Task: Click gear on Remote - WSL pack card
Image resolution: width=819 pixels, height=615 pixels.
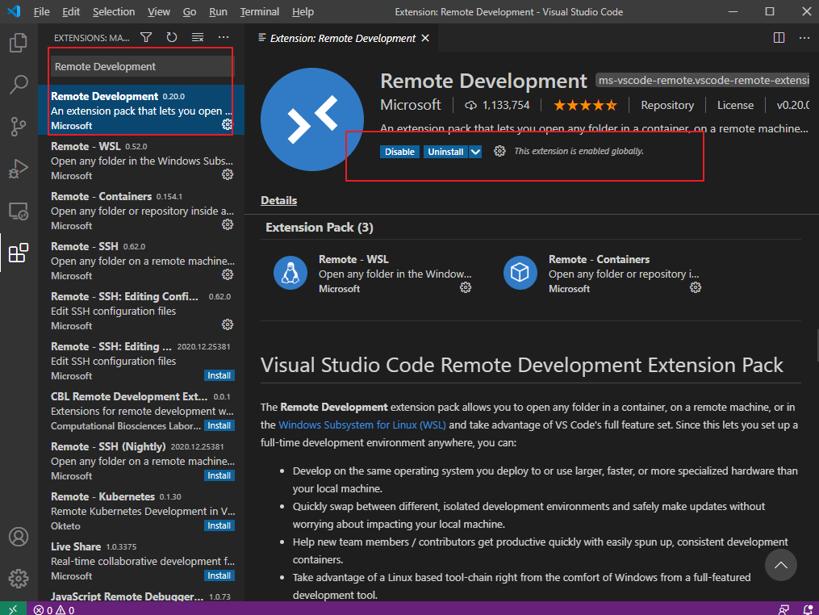Action: pyautogui.click(x=466, y=287)
